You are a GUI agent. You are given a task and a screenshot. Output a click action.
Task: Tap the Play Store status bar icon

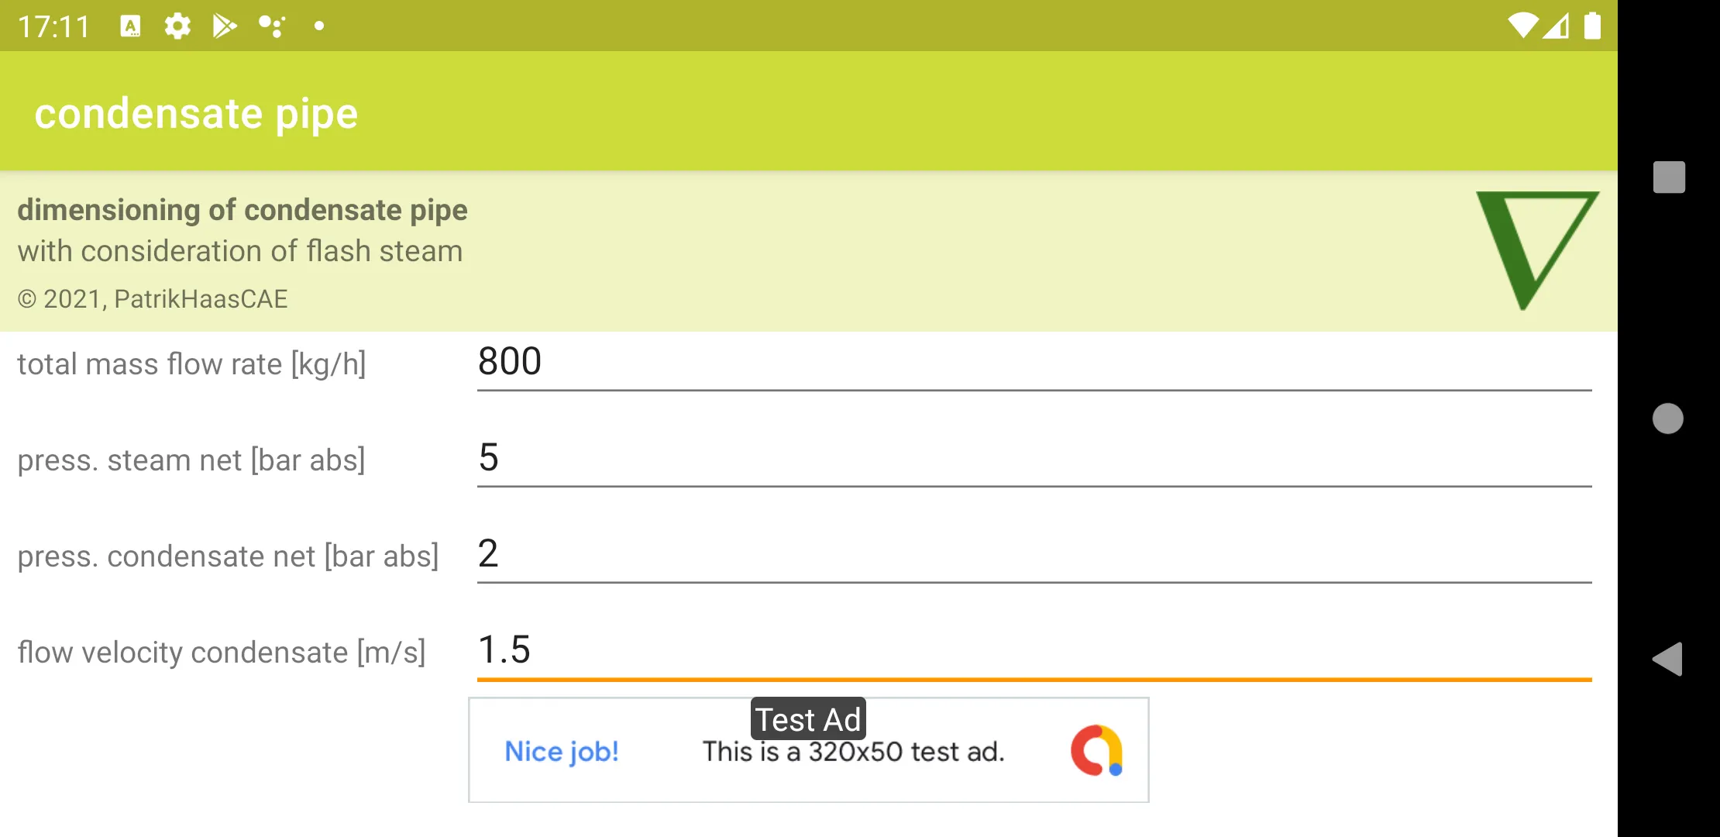point(224,26)
